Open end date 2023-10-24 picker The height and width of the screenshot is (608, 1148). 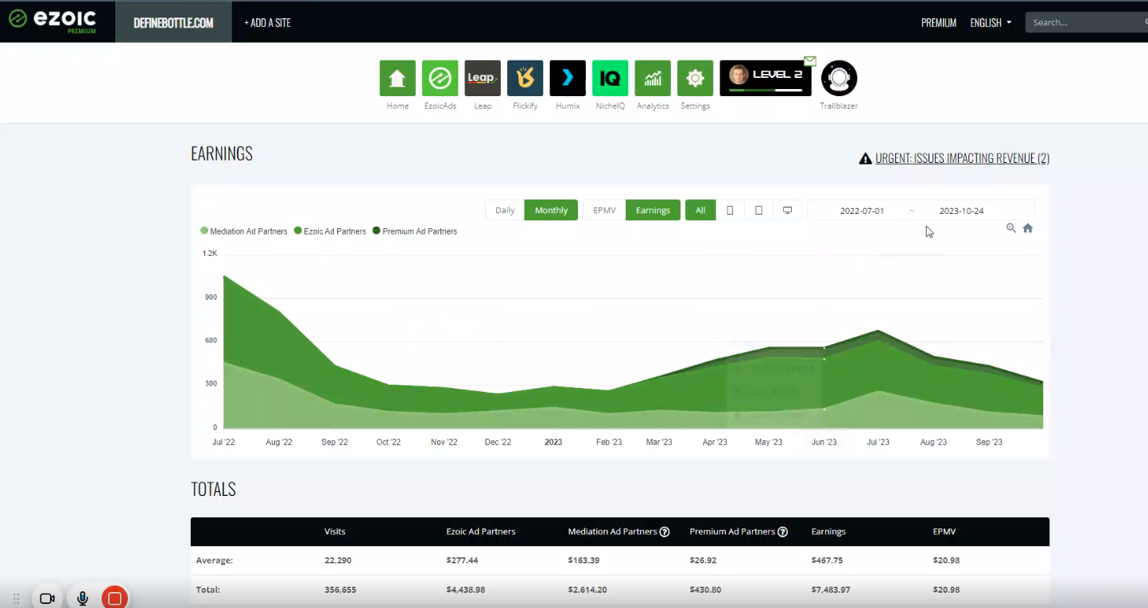pyautogui.click(x=961, y=211)
